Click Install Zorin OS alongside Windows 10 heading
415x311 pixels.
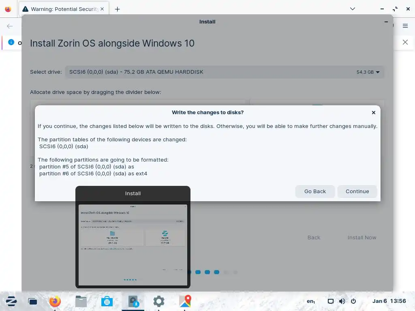[x=112, y=43]
